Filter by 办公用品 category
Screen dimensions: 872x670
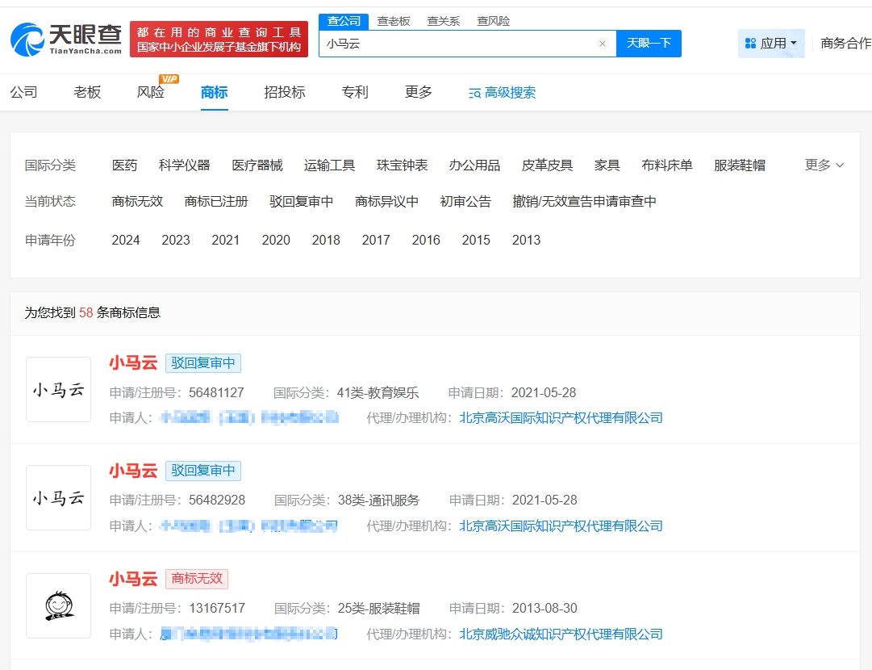(474, 165)
